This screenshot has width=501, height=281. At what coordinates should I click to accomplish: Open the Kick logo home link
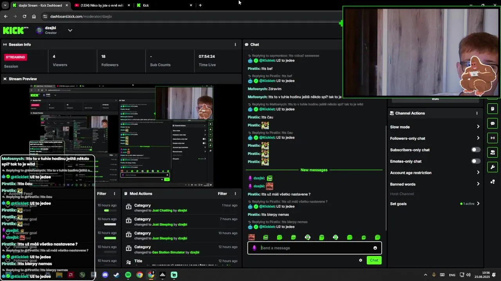16,30
